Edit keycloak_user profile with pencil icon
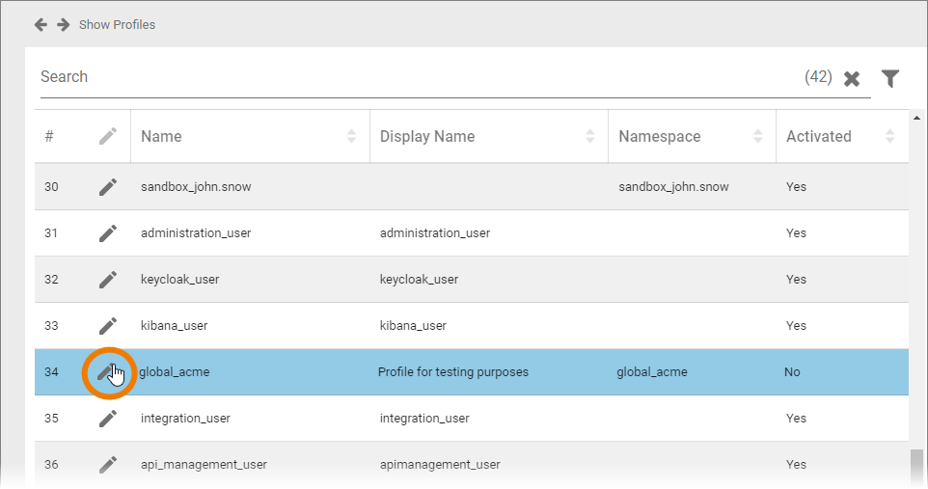Screen dimensions: 928x489 [108, 280]
